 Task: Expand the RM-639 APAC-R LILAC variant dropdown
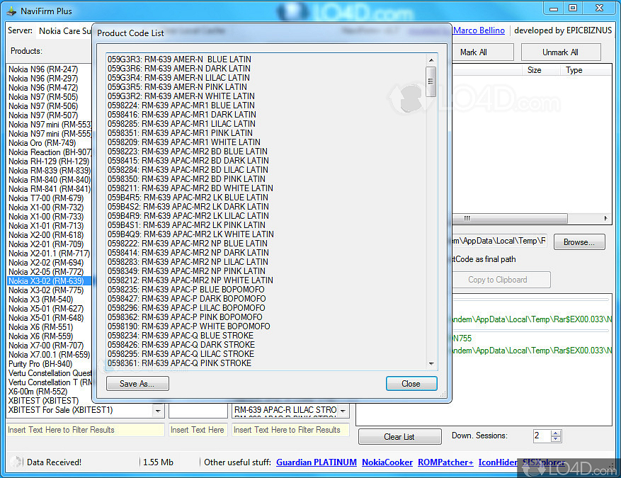pyautogui.click(x=343, y=410)
